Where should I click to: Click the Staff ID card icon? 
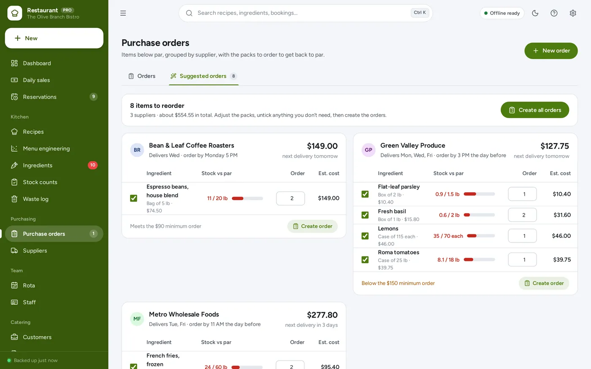click(14, 302)
